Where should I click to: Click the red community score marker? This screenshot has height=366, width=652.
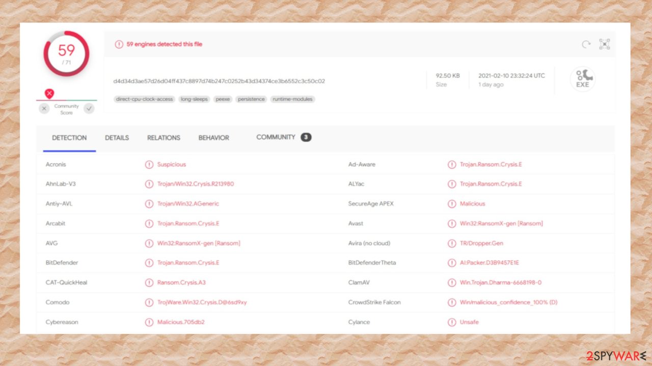click(49, 94)
